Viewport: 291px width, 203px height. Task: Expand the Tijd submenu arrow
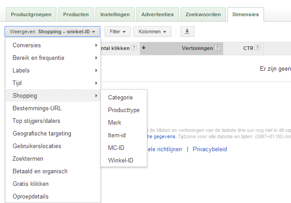pyautogui.click(x=96, y=83)
